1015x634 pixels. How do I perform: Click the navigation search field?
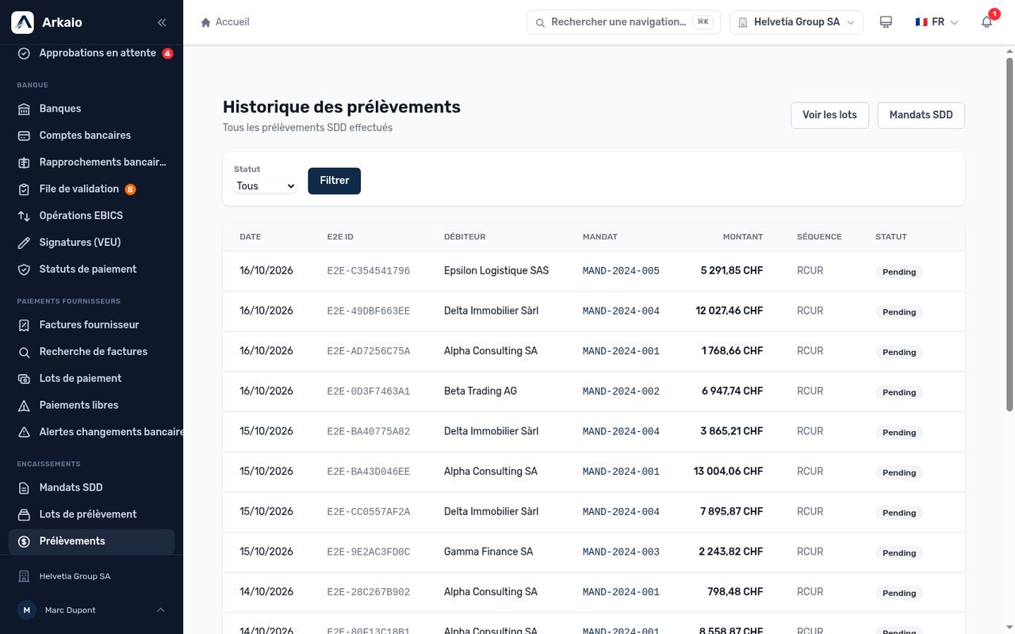pyautogui.click(x=623, y=22)
